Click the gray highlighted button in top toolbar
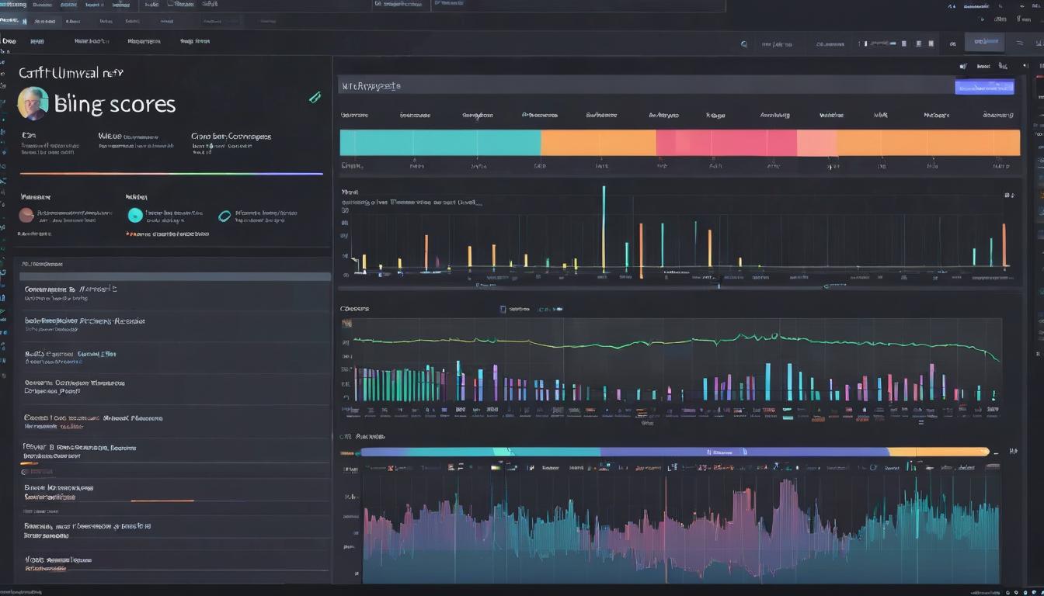This screenshot has height=596, width=1044. coord(984,42)
